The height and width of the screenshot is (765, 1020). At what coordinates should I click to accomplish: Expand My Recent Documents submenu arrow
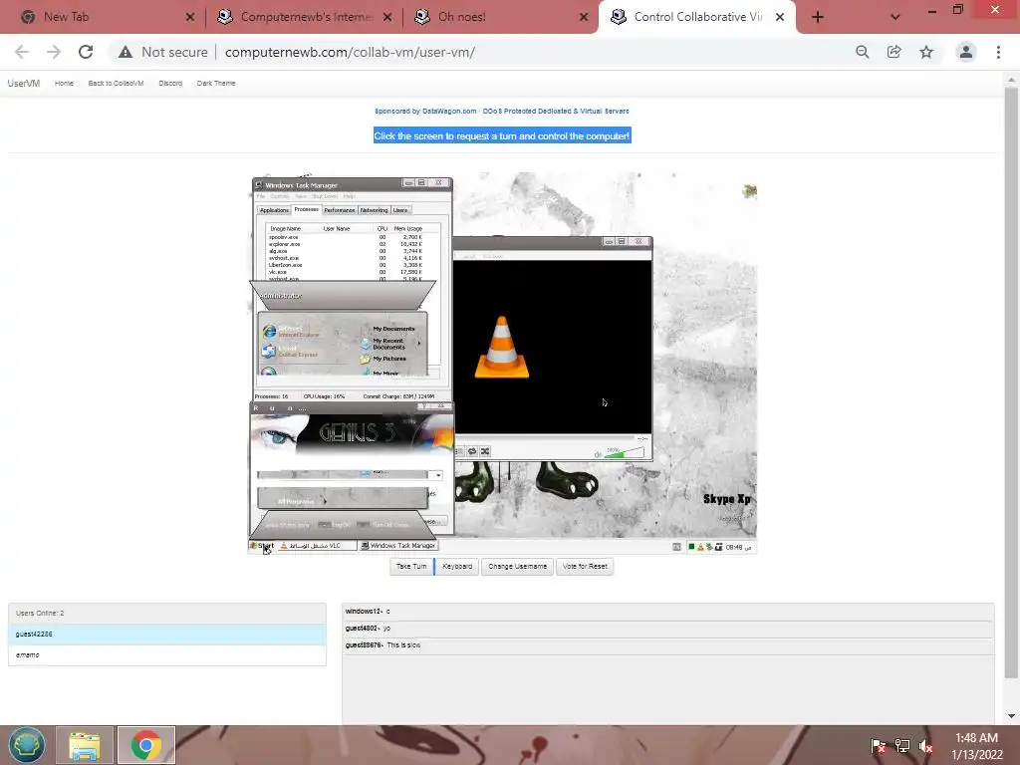pyautogui.click(x=419, y=344)
